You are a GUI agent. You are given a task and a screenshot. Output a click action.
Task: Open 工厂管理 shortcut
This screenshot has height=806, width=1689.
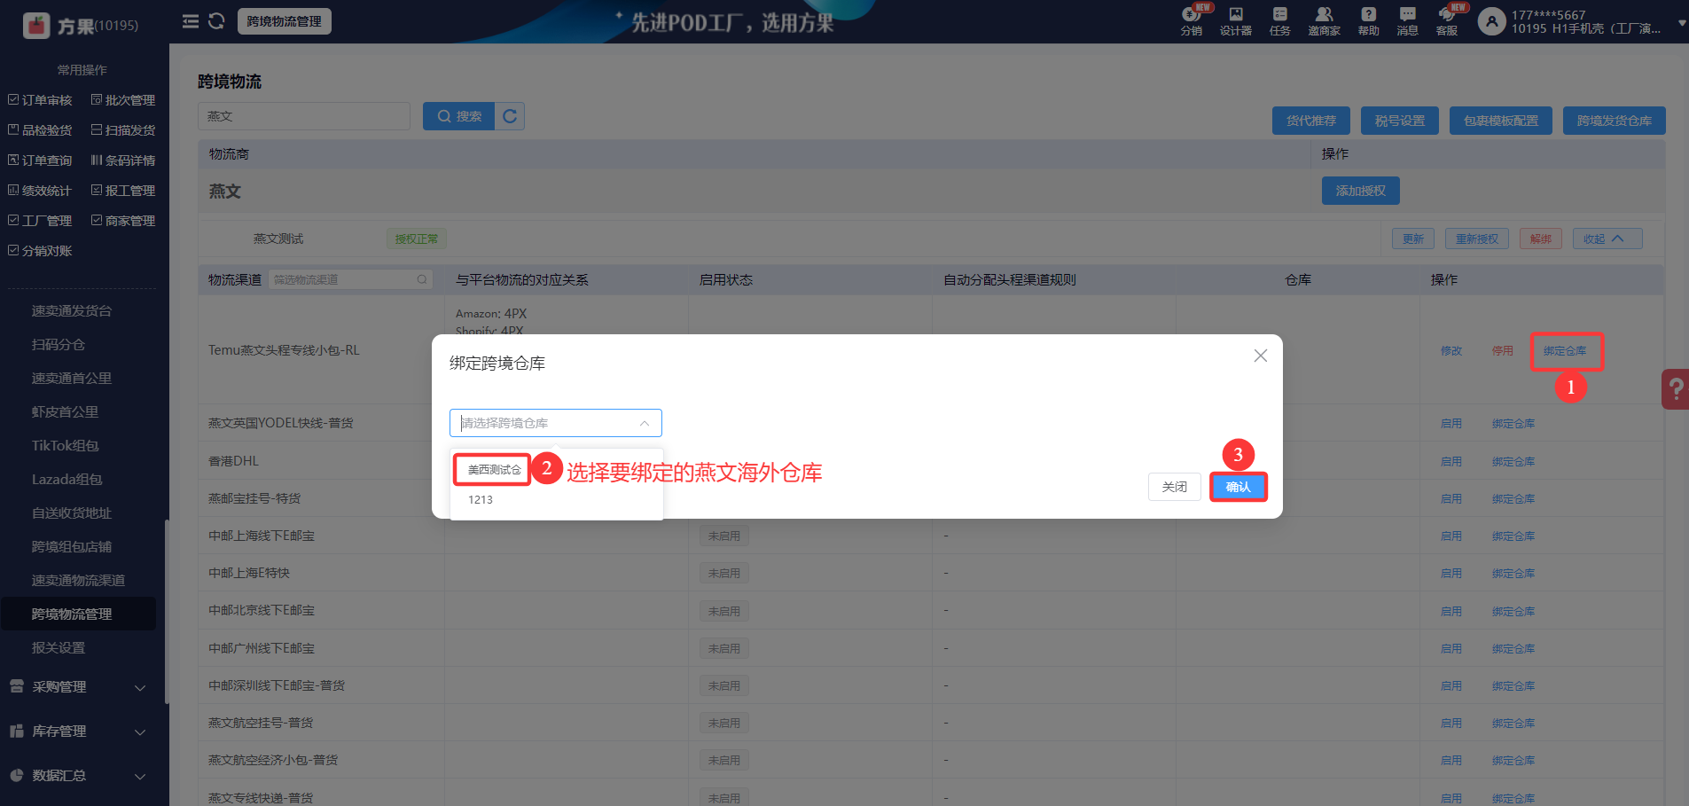pos(40,221)
